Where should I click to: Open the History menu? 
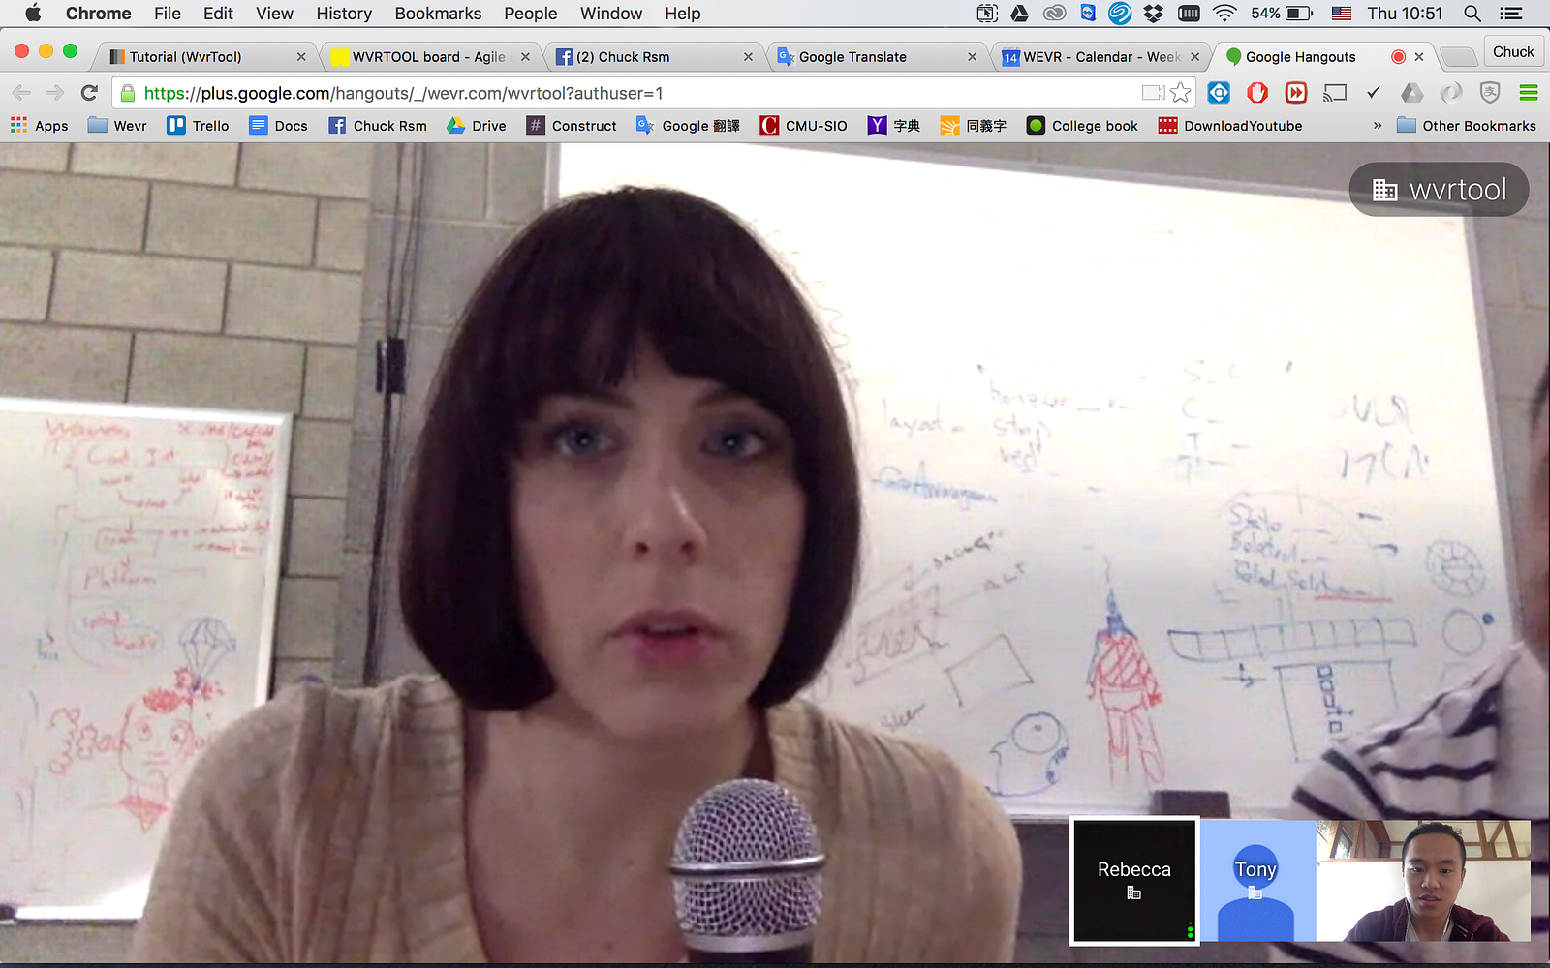(x=344, y=14)
